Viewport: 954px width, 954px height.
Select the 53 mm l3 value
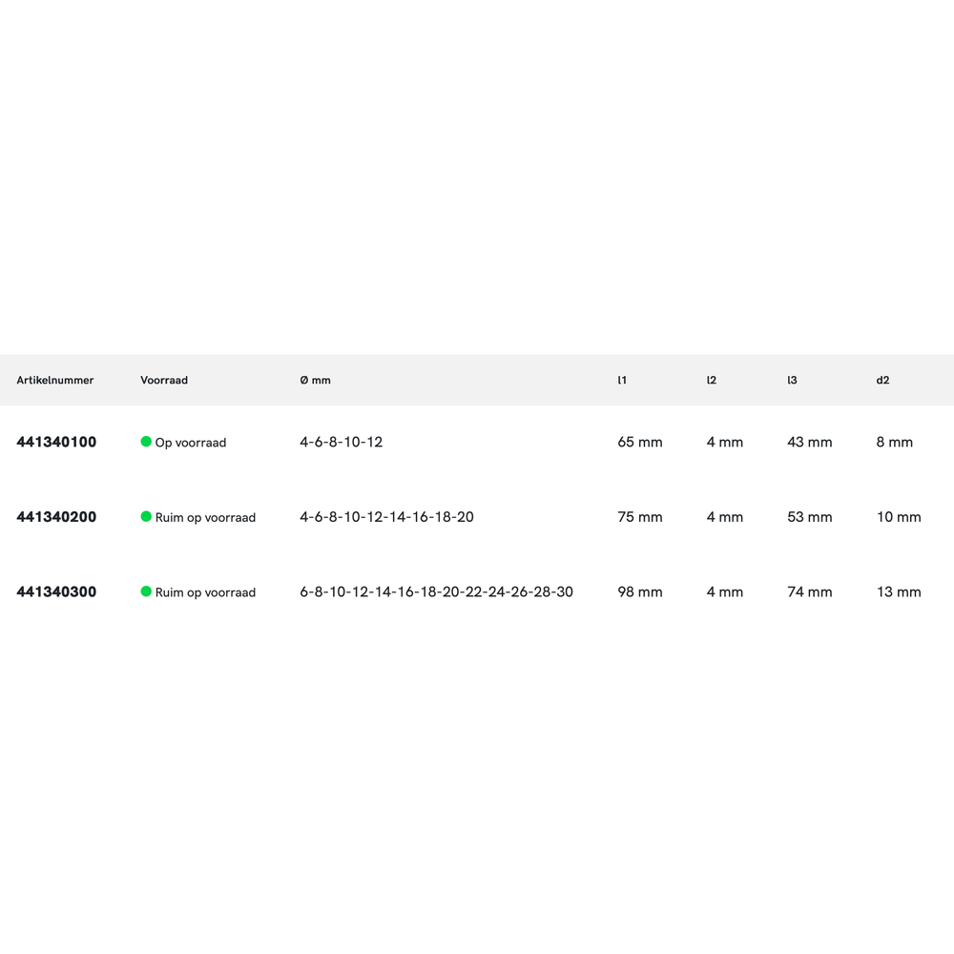809,517
